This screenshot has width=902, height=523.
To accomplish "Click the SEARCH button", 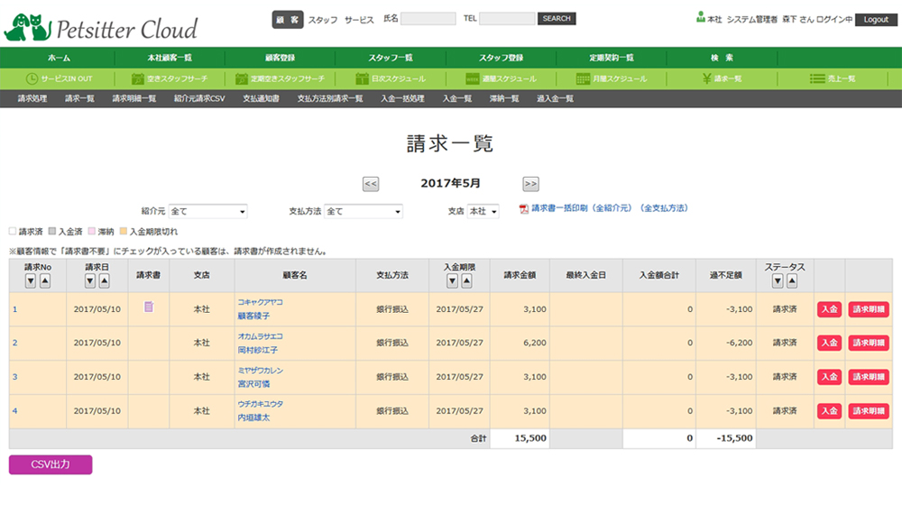I will (557, 19).
